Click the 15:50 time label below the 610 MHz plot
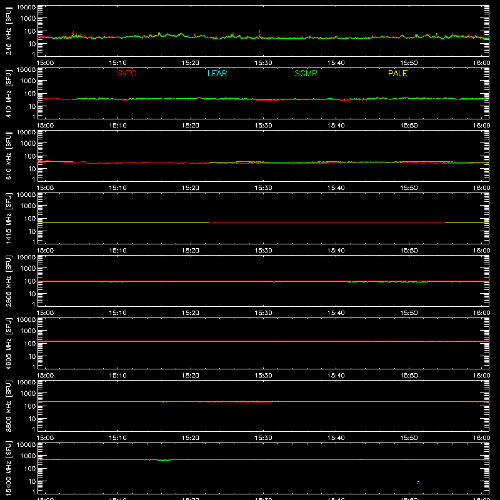The height and width of the screenshot is (500, 500). click(409, 188)
